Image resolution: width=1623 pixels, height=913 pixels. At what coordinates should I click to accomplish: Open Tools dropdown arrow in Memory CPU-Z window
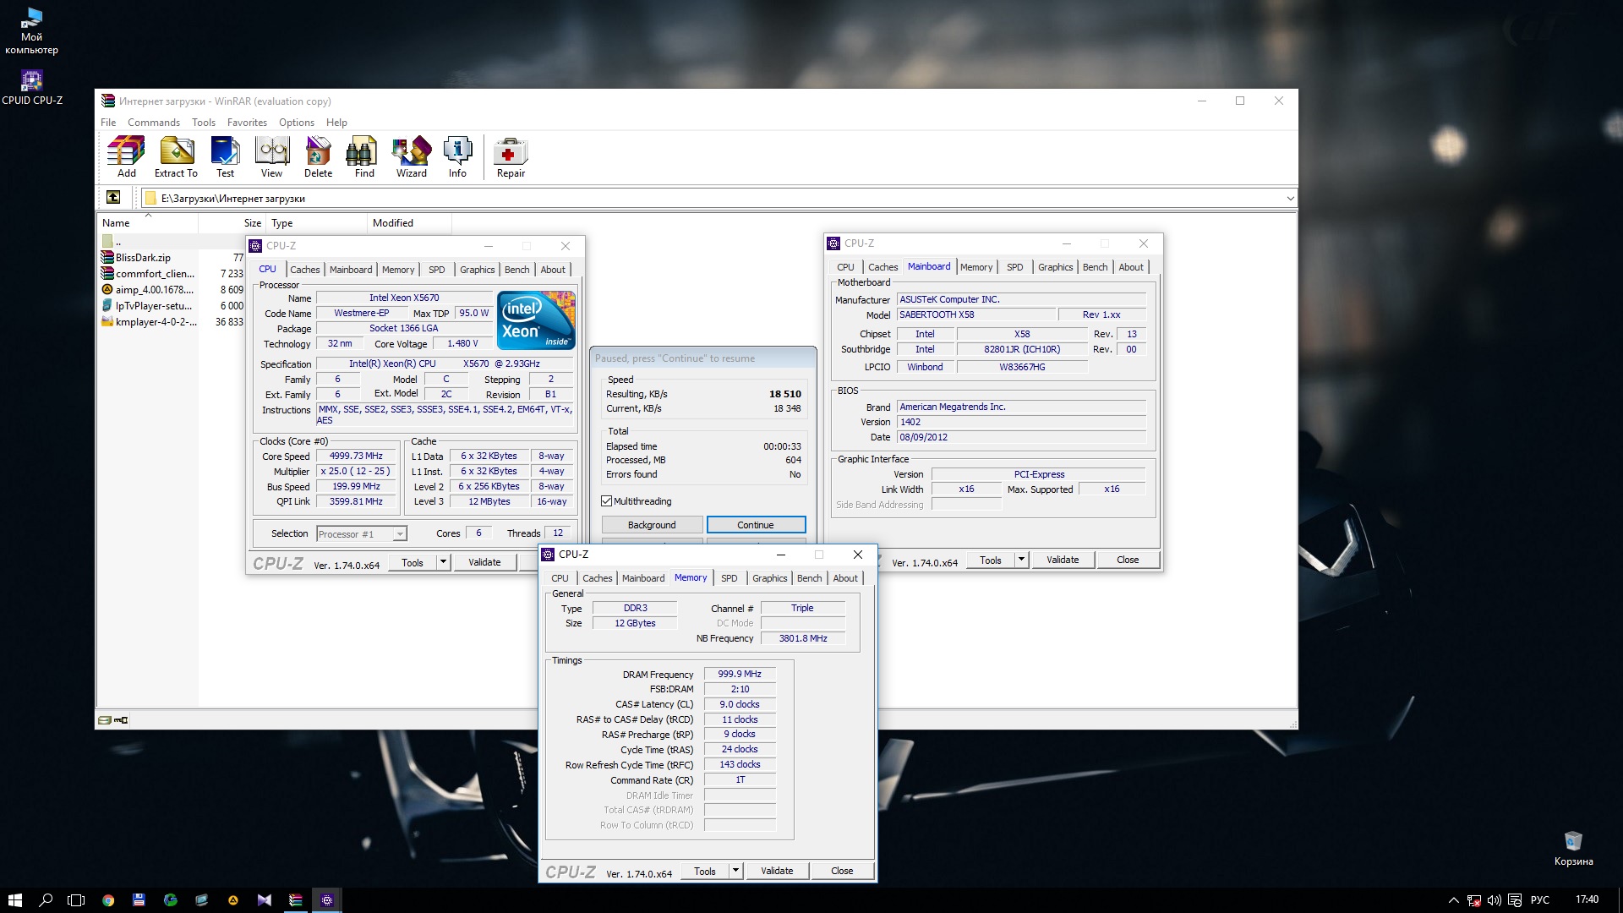coord(735,871)
